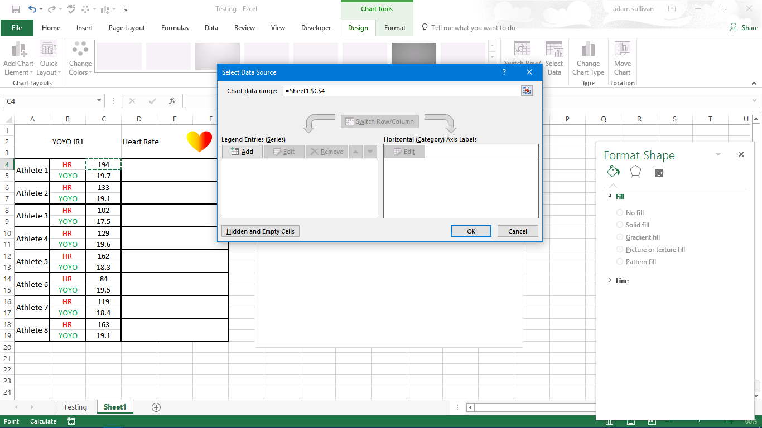
Task: Select the Gradient fill option
Action: click(619, 237)
